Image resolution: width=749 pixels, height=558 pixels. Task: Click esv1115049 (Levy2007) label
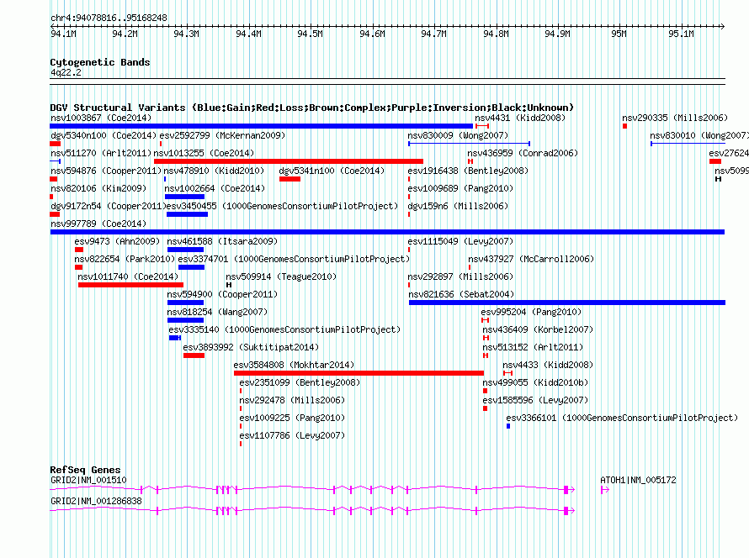[460, 241]
